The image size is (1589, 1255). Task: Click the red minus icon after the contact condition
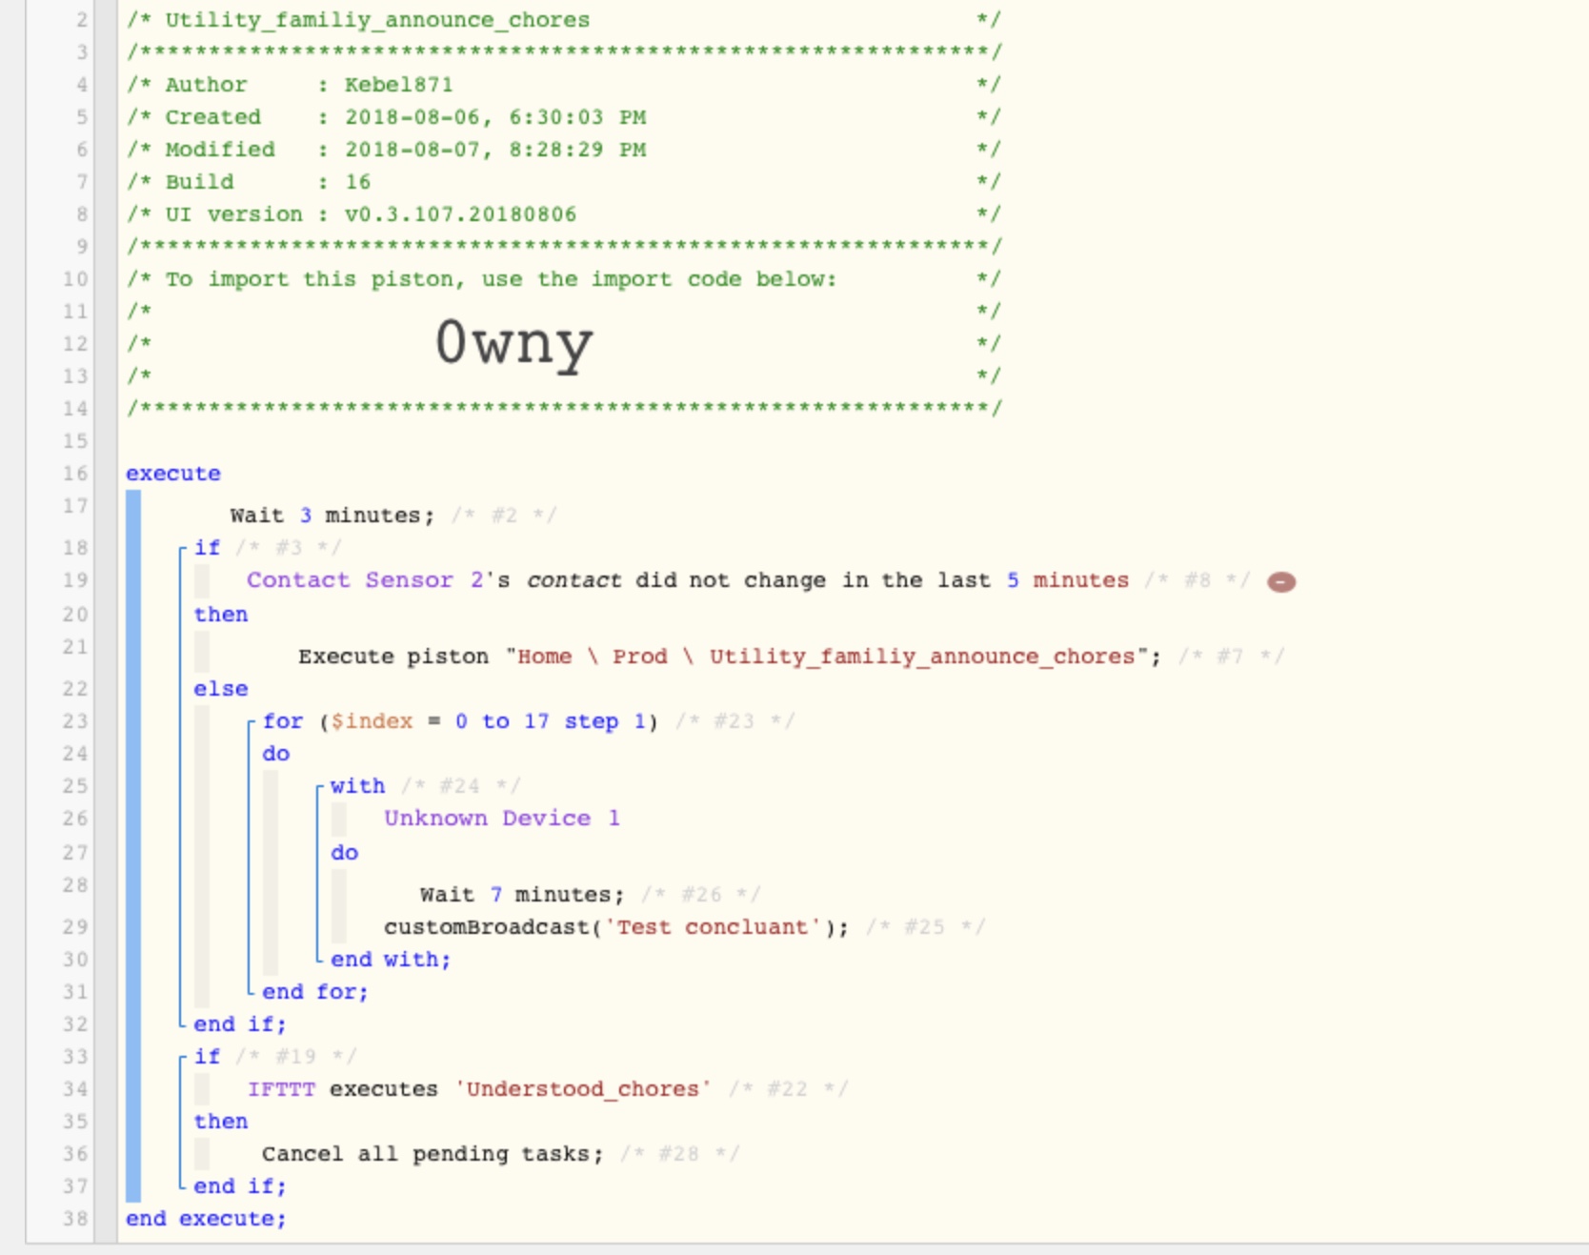point(1281,581)
